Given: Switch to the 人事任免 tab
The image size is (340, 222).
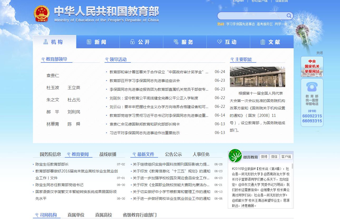Looking at the screenshot, I should [201, 154].
